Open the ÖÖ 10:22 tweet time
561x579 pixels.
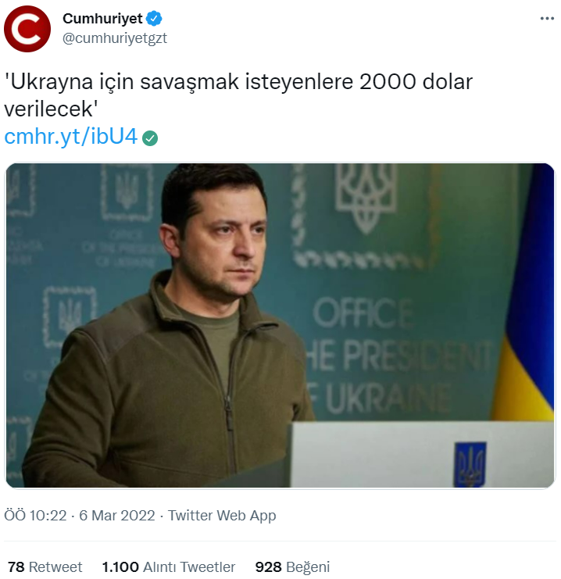click(x=35, y=516)
